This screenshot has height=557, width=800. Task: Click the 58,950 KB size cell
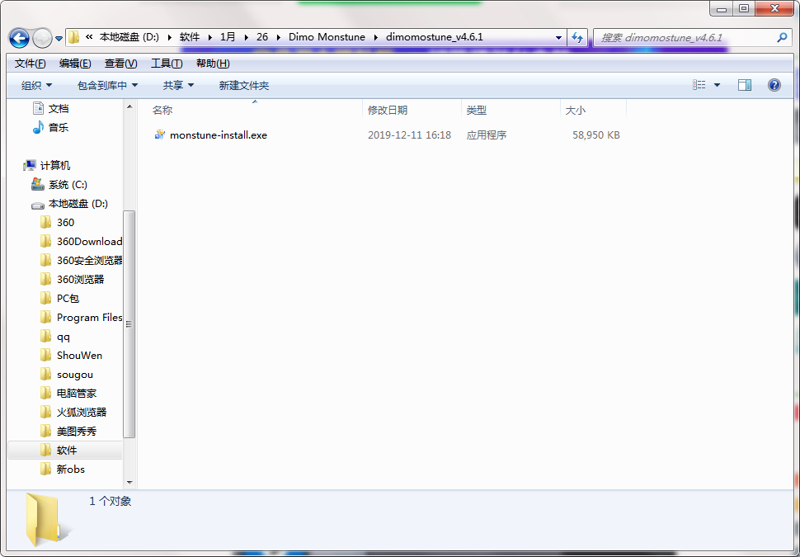pos(596,135)
